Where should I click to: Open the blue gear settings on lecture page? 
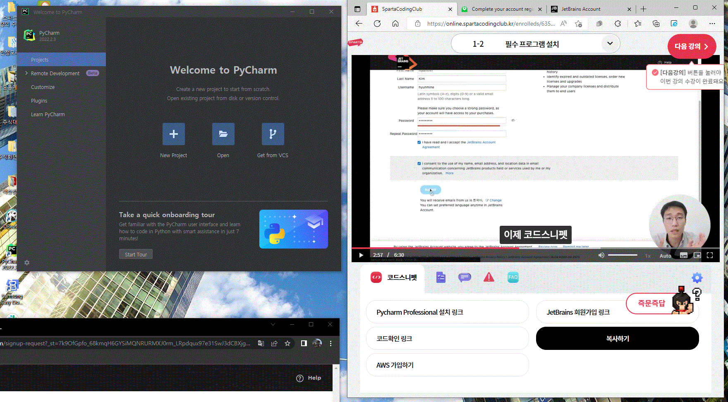[697, 278]
